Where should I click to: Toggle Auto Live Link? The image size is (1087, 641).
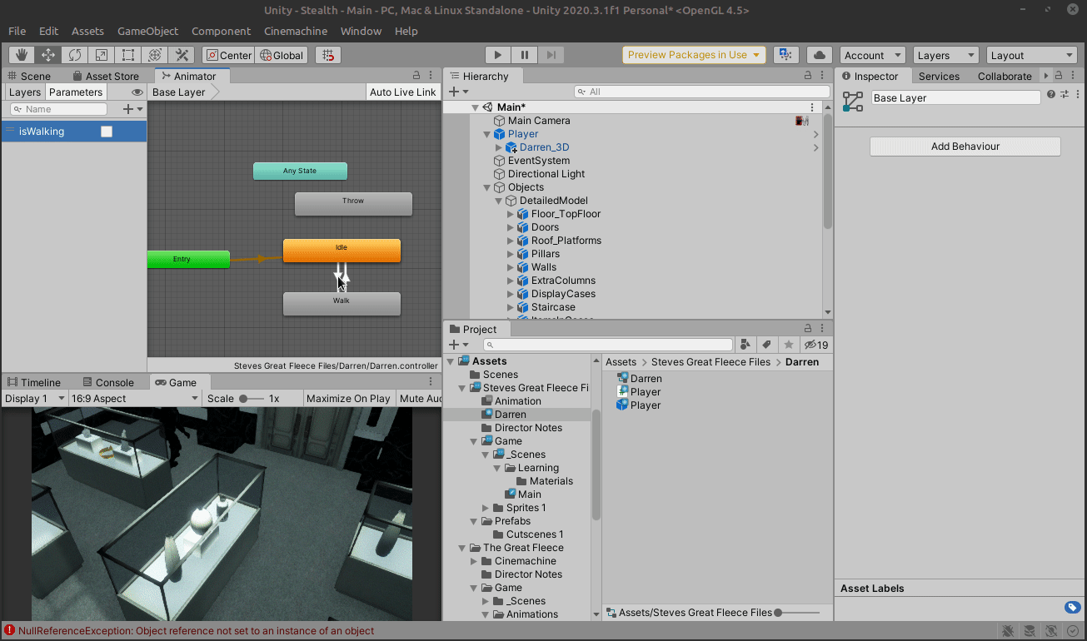tap(403, 92)
